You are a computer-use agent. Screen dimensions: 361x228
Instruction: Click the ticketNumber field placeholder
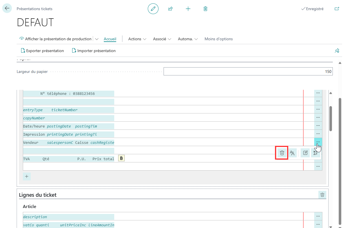(64, 110)
